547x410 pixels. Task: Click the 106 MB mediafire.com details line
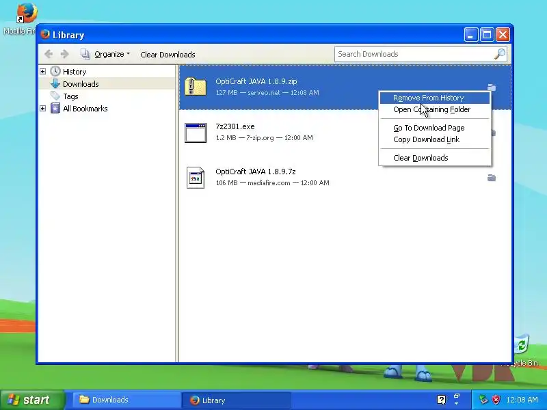272,182
